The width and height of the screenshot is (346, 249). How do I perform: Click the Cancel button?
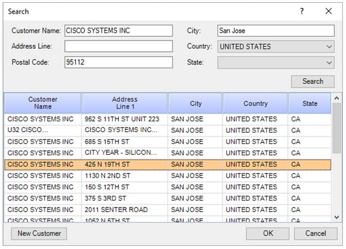tap(316, 234)
